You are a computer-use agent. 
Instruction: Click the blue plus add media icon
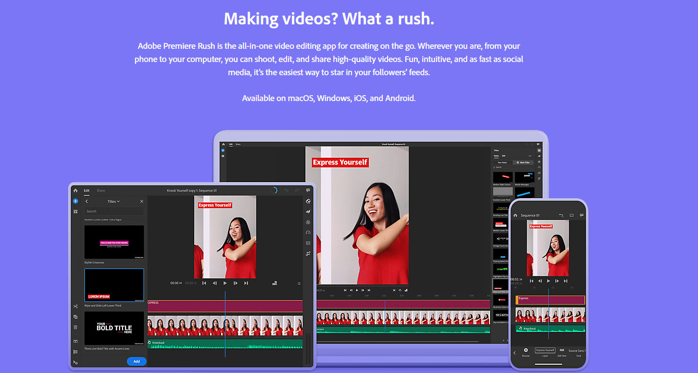tap(75, 201)
